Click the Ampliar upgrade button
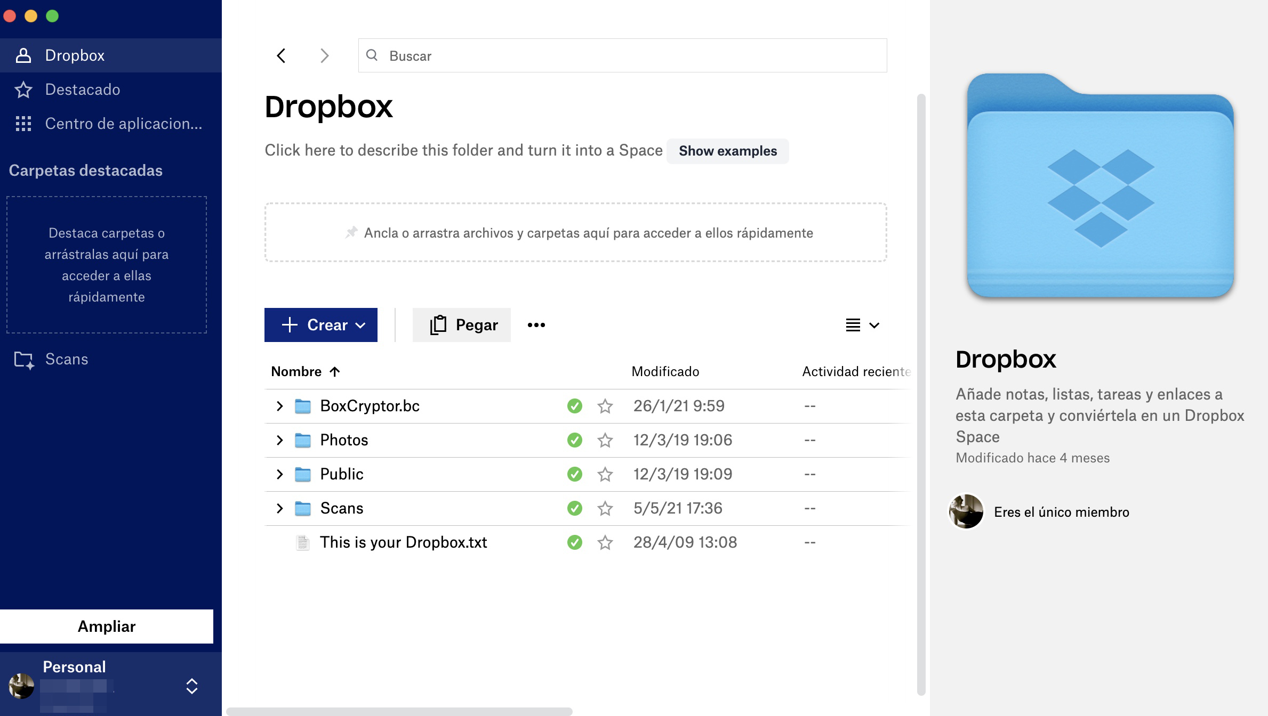 coord(107,626)
